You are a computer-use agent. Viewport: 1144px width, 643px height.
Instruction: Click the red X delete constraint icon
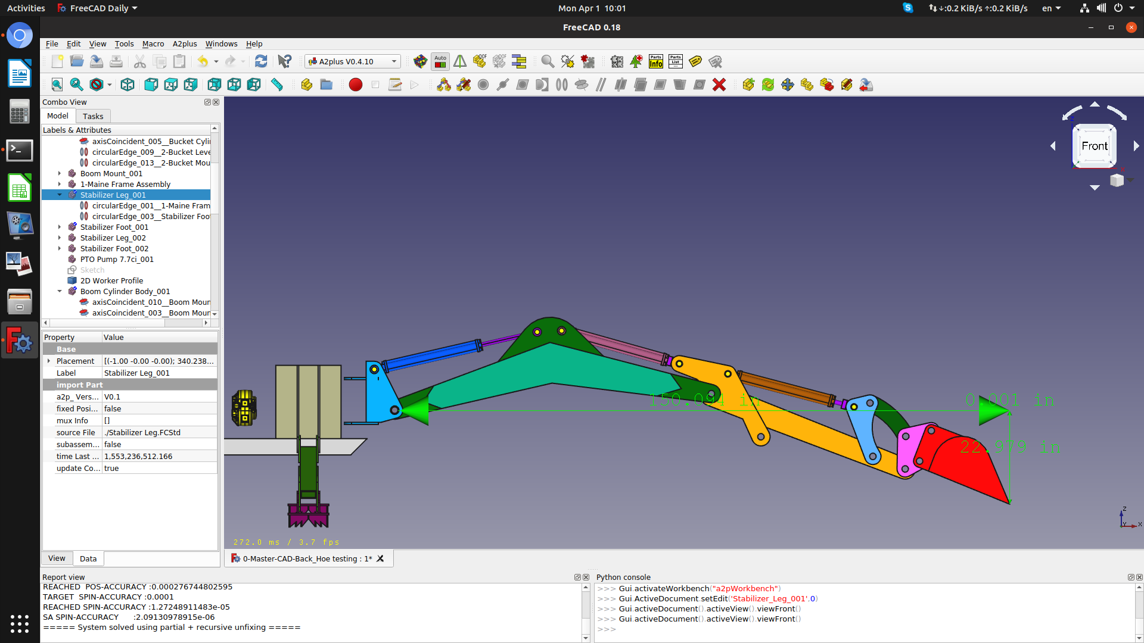(x=719, y=85)
